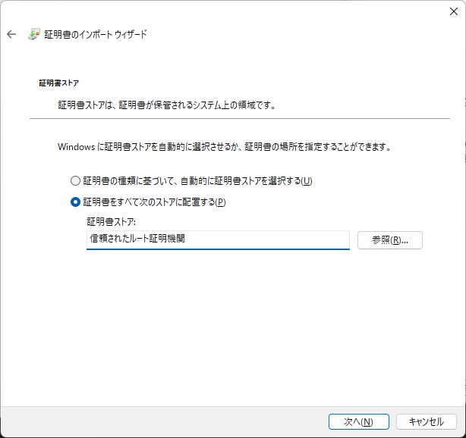Image resolution: width=466 pixels, height=438 pixels.
Task: Click the 証明書ストア input field
Action: [x=218, y=239]
